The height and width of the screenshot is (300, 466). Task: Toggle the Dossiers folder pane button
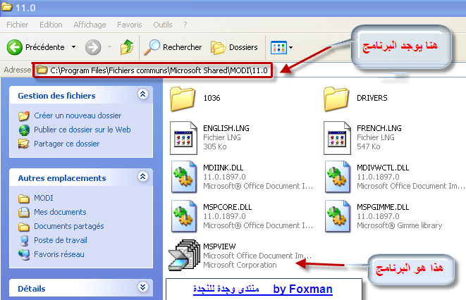234,47
